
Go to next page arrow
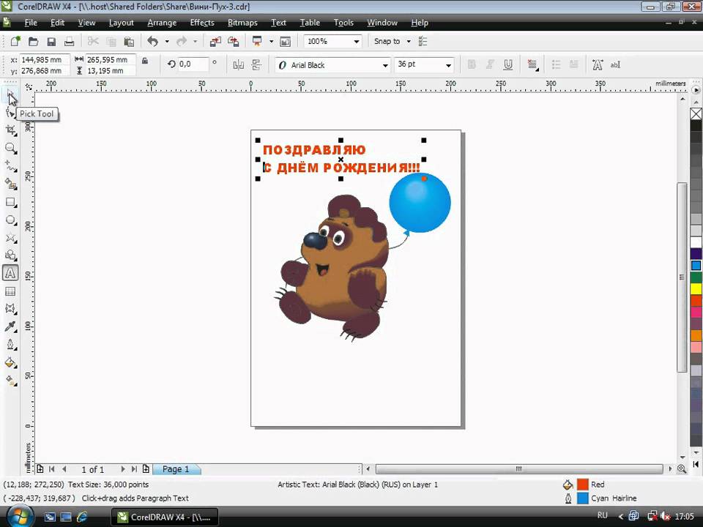point(123,469)
